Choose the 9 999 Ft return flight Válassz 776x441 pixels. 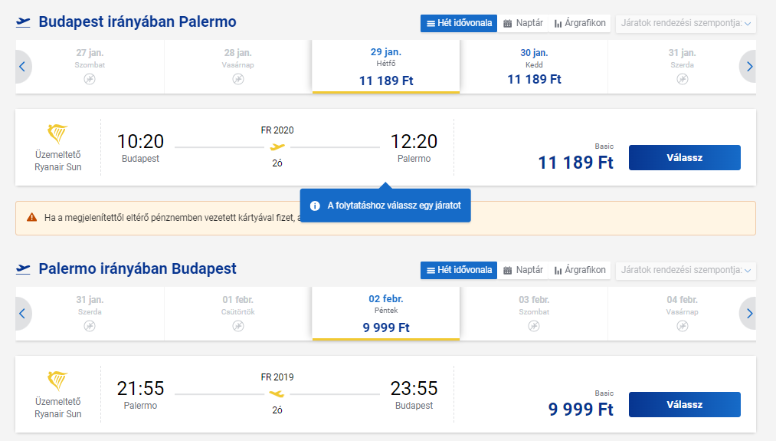[x=684, y=404]
